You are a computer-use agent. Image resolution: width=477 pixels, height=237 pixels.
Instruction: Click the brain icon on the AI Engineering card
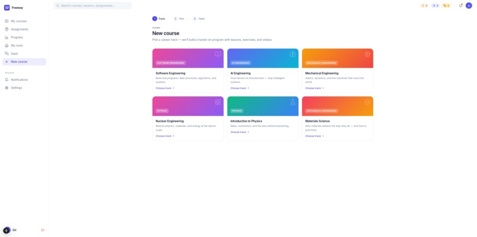coord(292,54)
